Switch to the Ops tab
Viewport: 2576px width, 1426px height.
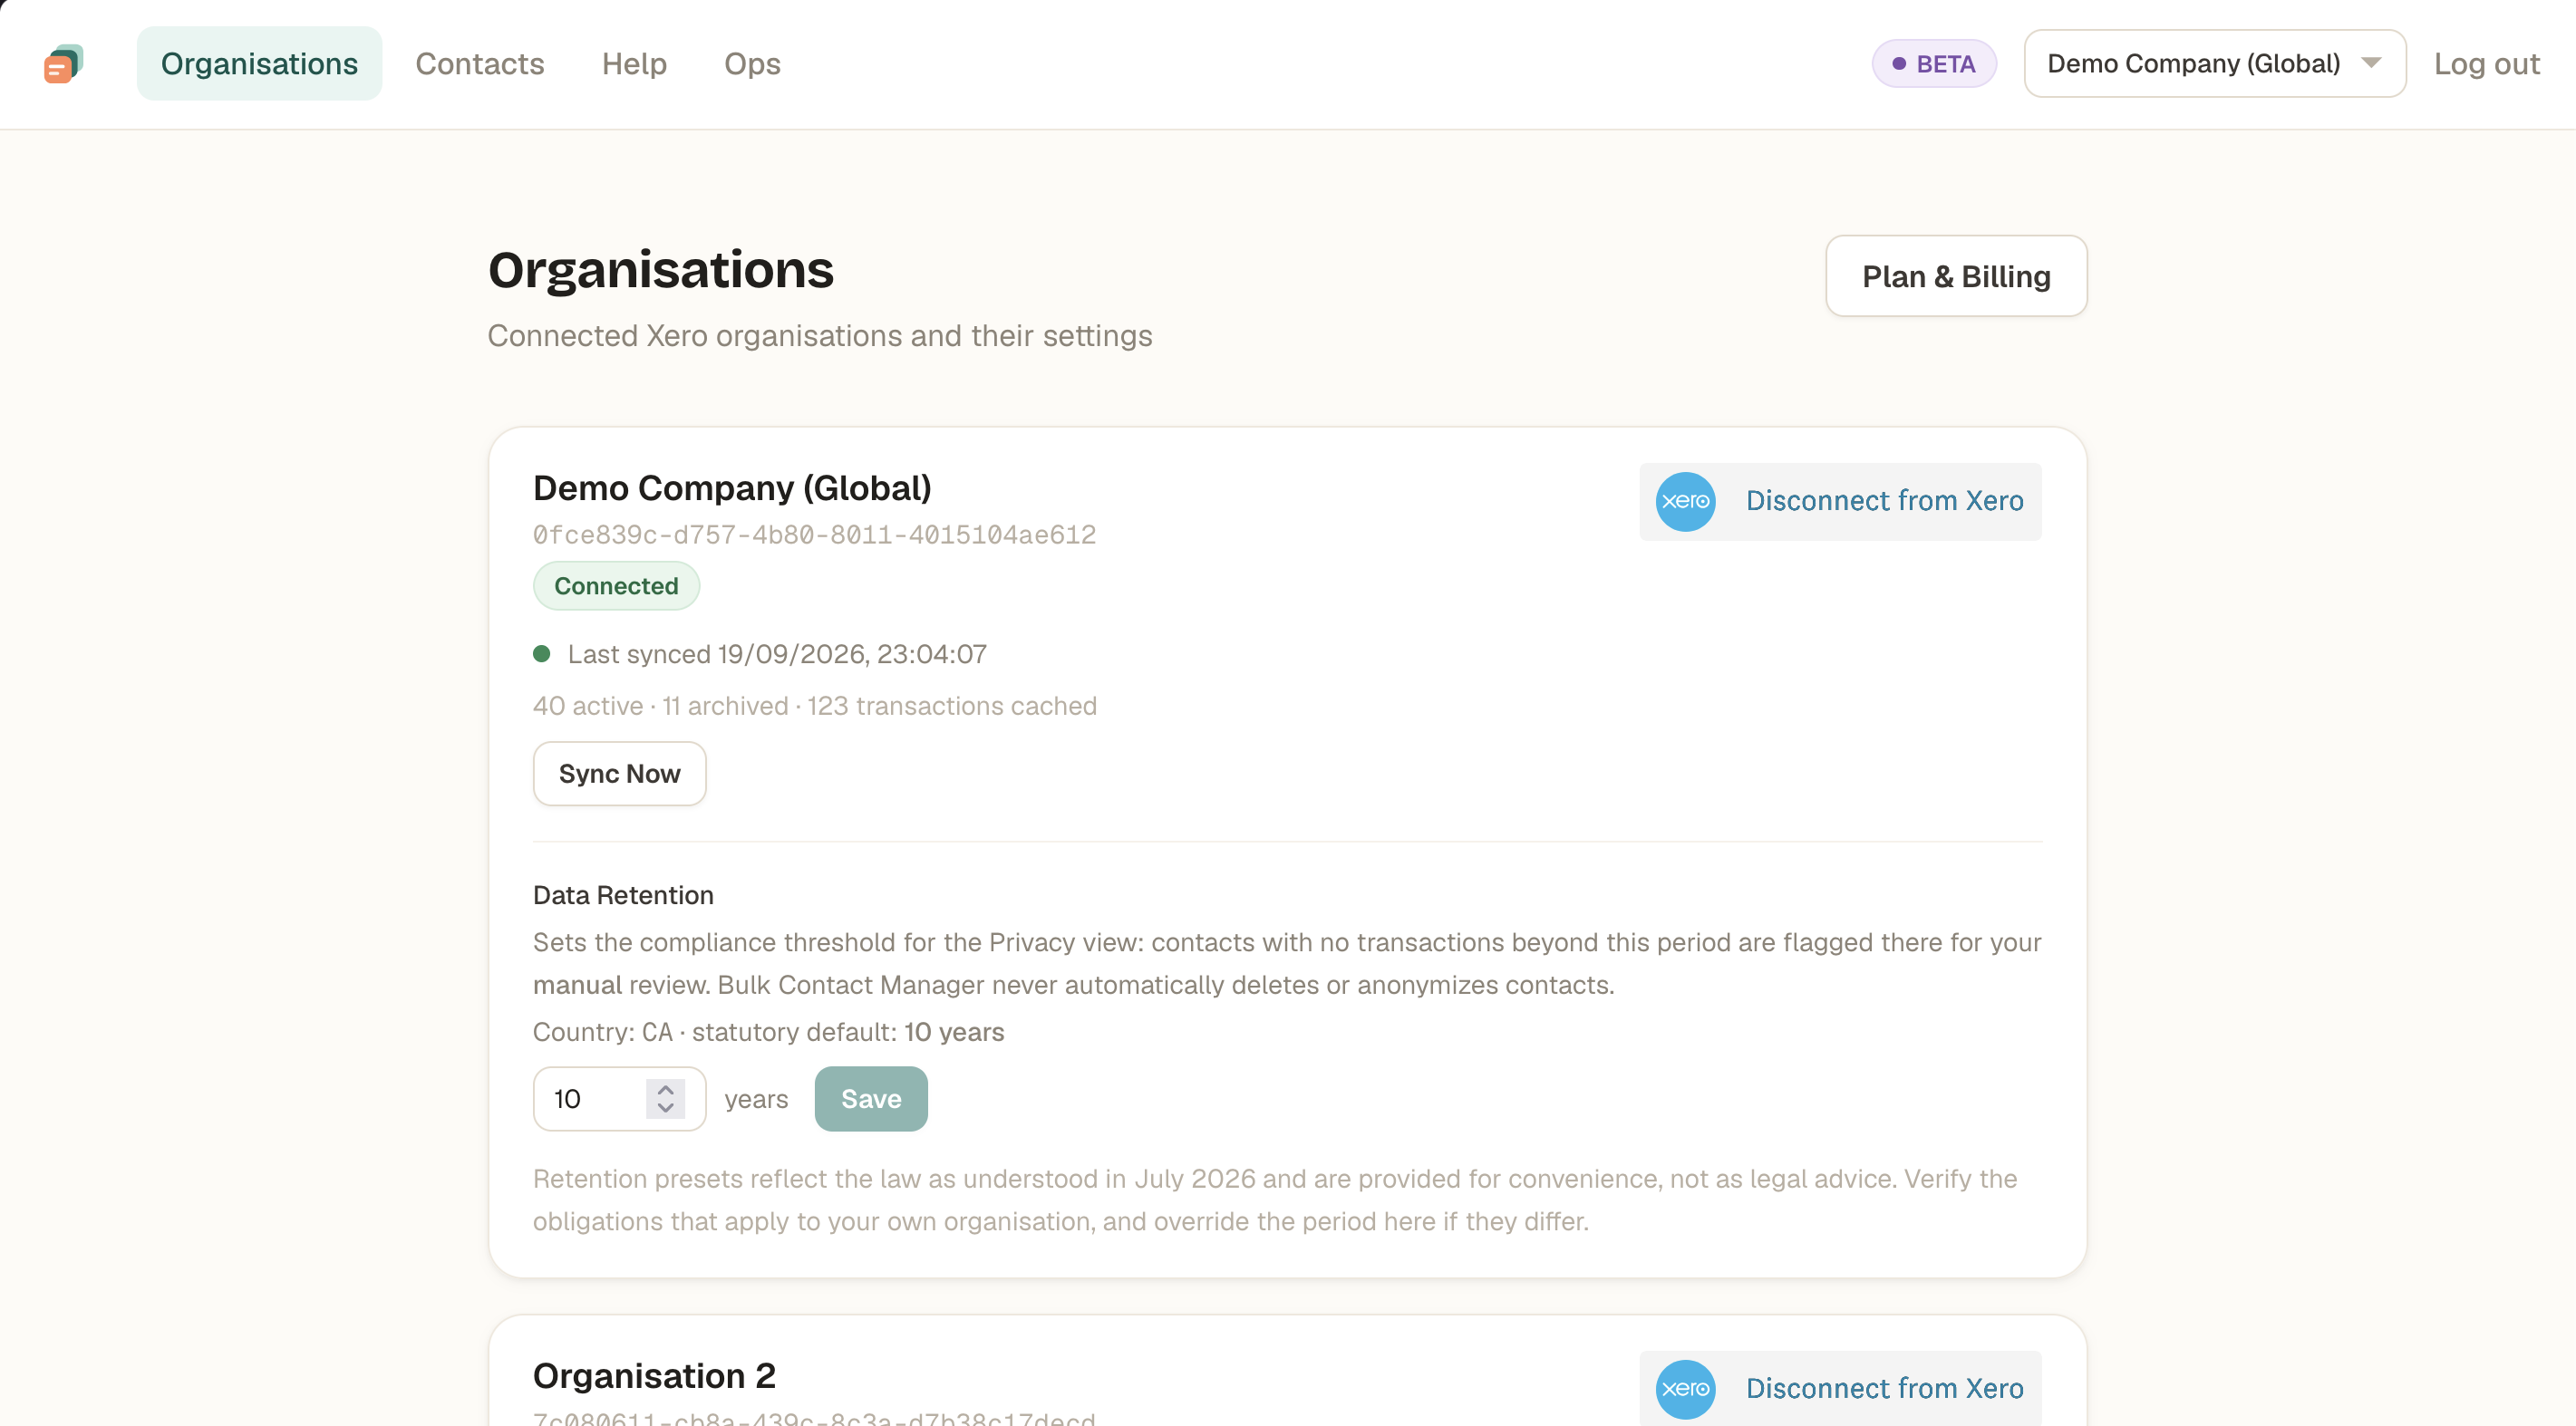click(x=752, y=64)
